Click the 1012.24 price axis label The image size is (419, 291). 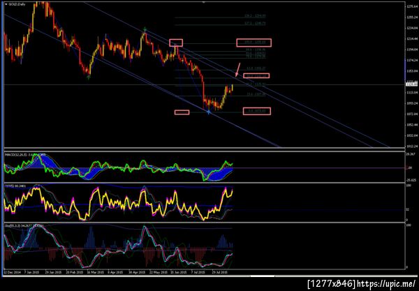(412, 147)
